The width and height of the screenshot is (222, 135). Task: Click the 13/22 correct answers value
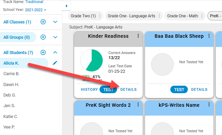114,58
